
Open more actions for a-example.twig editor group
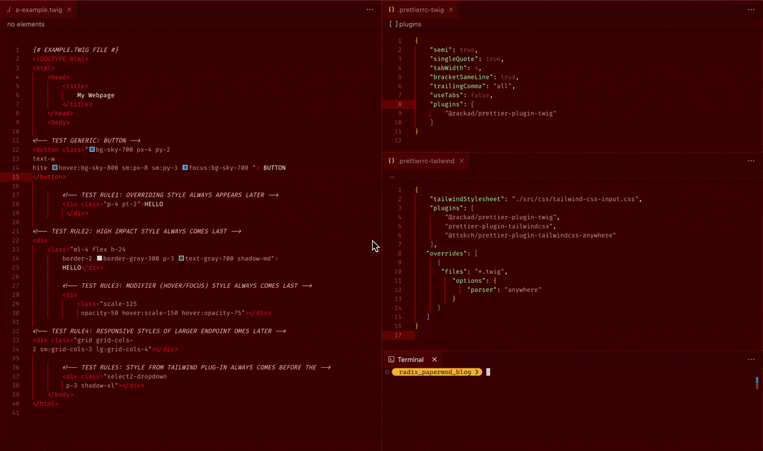tap(370, 10)
